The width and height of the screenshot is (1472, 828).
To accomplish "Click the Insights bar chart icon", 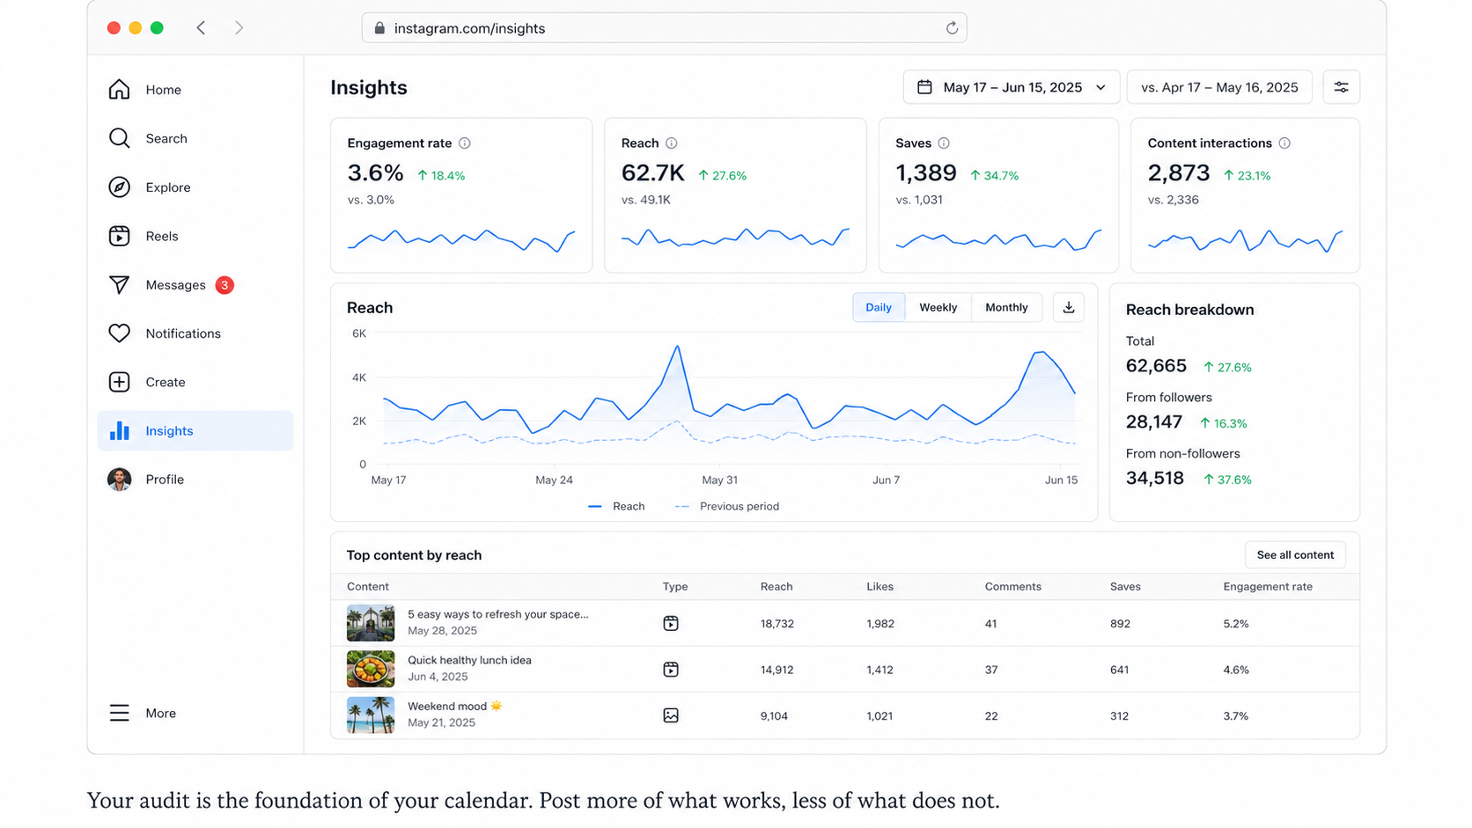I will tap(119, 431).
